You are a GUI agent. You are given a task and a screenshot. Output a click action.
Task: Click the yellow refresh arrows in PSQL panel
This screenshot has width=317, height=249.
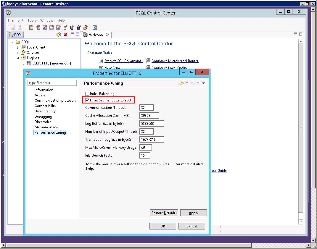[59, 35]
